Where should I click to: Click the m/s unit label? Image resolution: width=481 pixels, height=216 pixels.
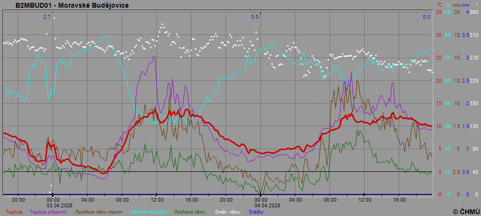tap(457, 5)
